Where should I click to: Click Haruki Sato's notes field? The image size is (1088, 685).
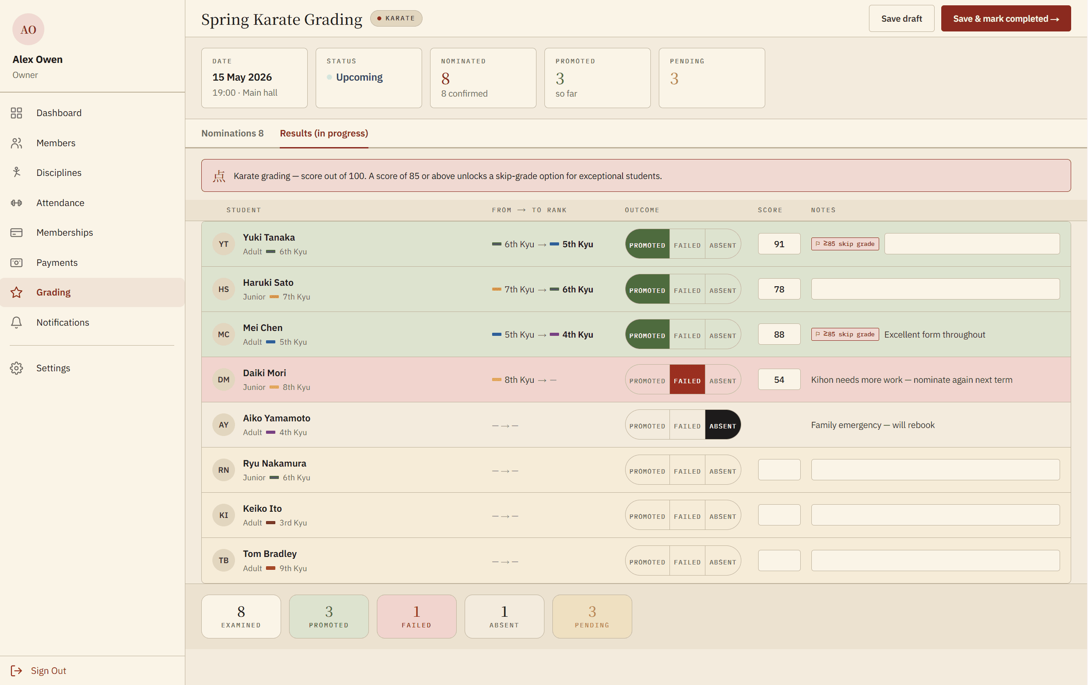[x=935, y=289]
